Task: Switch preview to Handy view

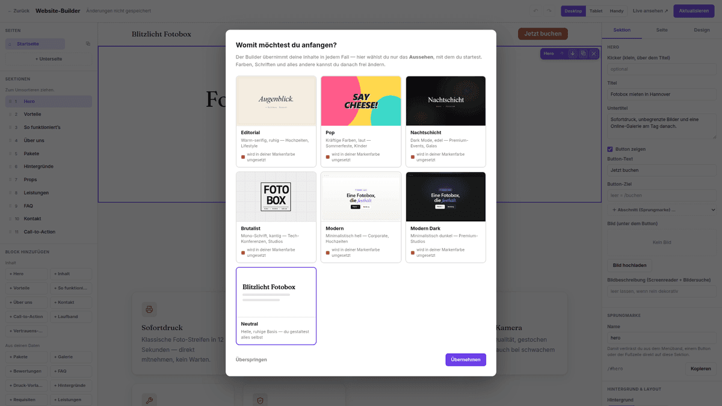Action: click(616, 11)
